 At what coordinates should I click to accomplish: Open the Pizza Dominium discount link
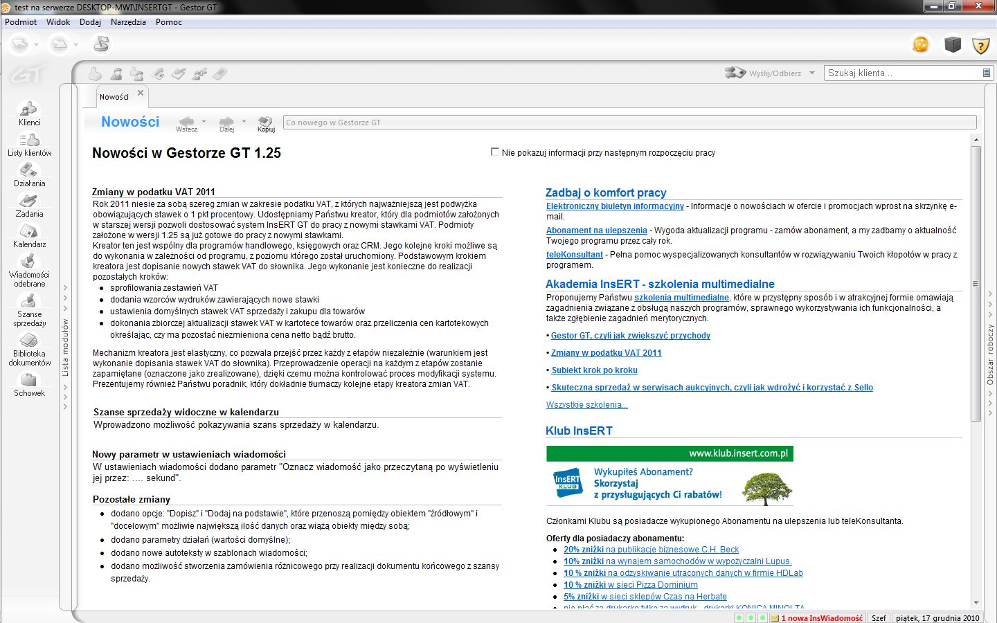[x=631, y=585]
